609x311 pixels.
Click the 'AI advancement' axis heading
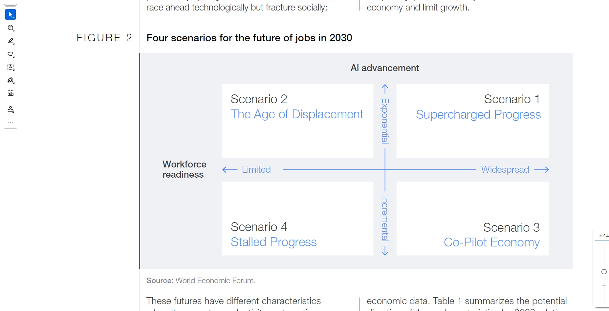(384, 68)
